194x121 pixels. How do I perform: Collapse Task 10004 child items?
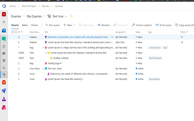(45, 53)
